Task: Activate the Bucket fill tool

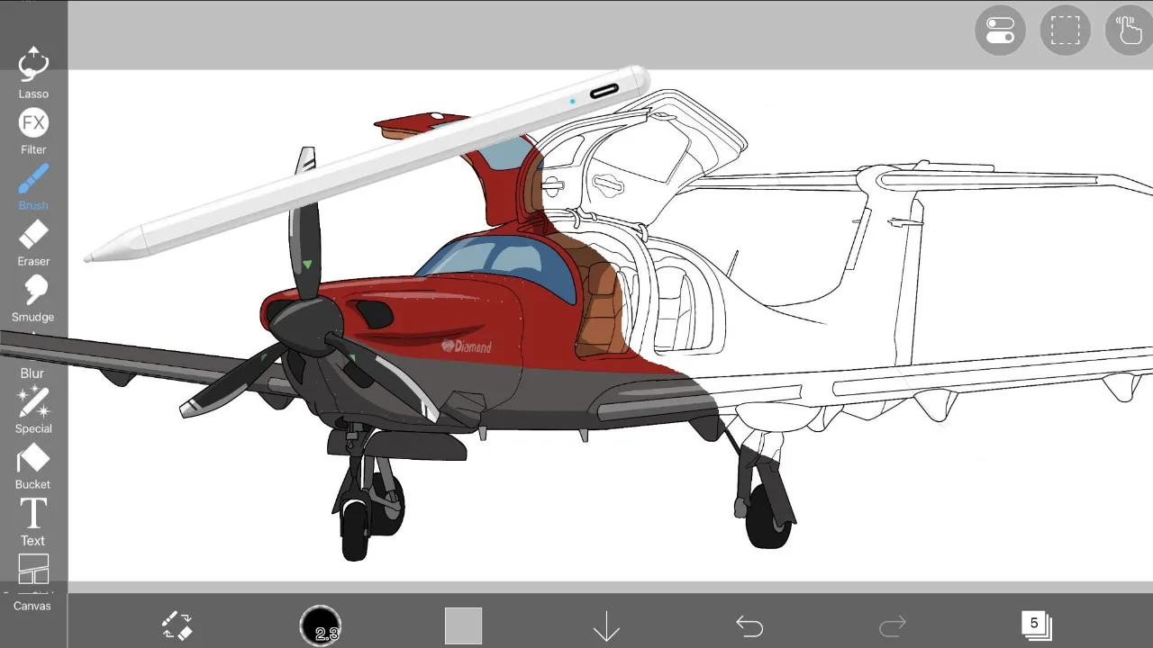Action: pyautogui.click(x=33, y=466)
